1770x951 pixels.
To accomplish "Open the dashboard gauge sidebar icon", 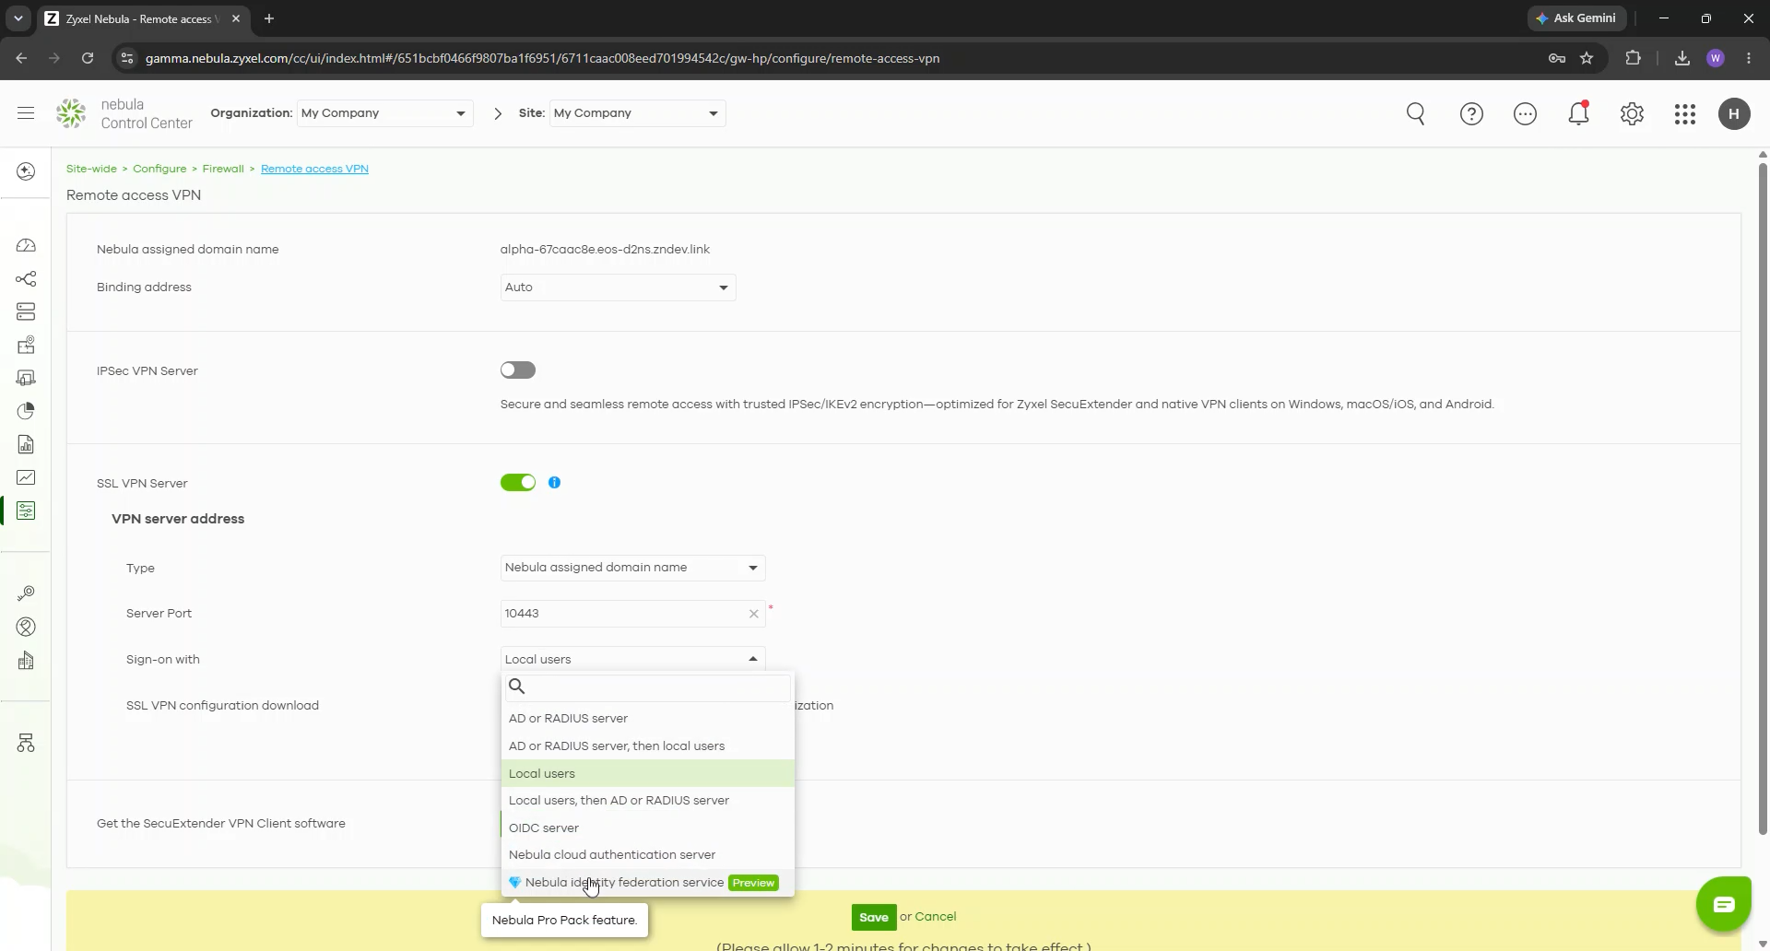I will click(x=26, y=245).
